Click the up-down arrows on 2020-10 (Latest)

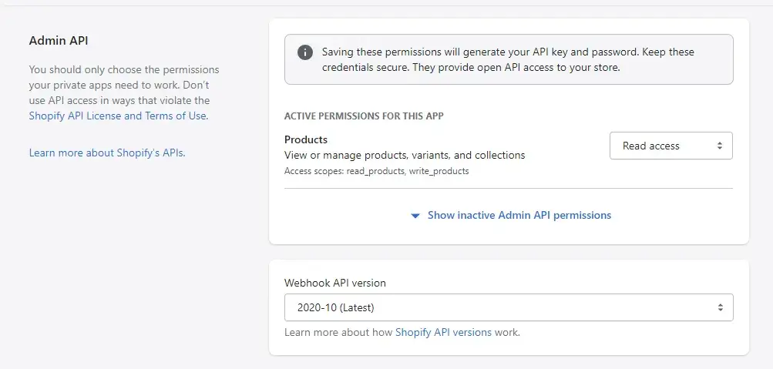click(x=720, y=307)
